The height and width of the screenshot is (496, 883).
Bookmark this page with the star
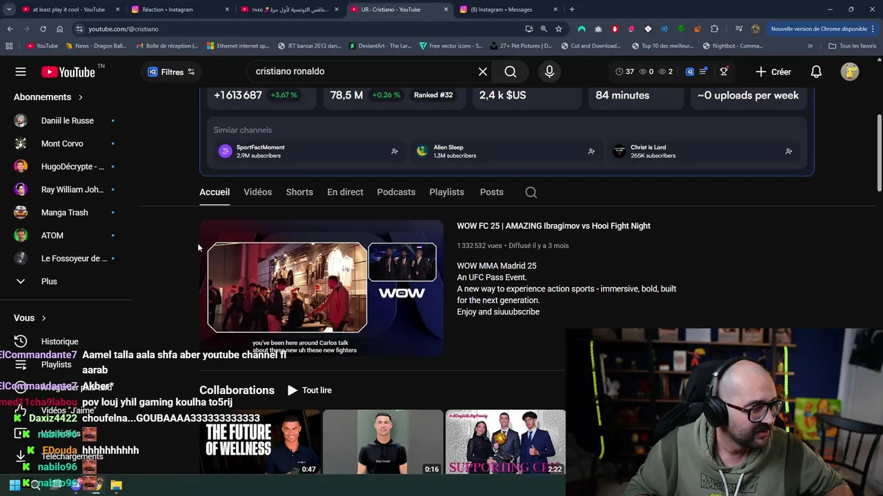559,29
